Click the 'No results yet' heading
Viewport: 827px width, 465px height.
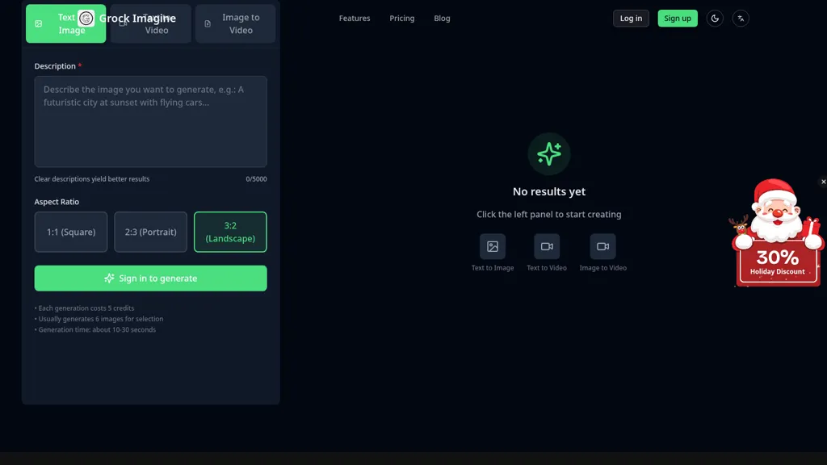coord(549,192)
